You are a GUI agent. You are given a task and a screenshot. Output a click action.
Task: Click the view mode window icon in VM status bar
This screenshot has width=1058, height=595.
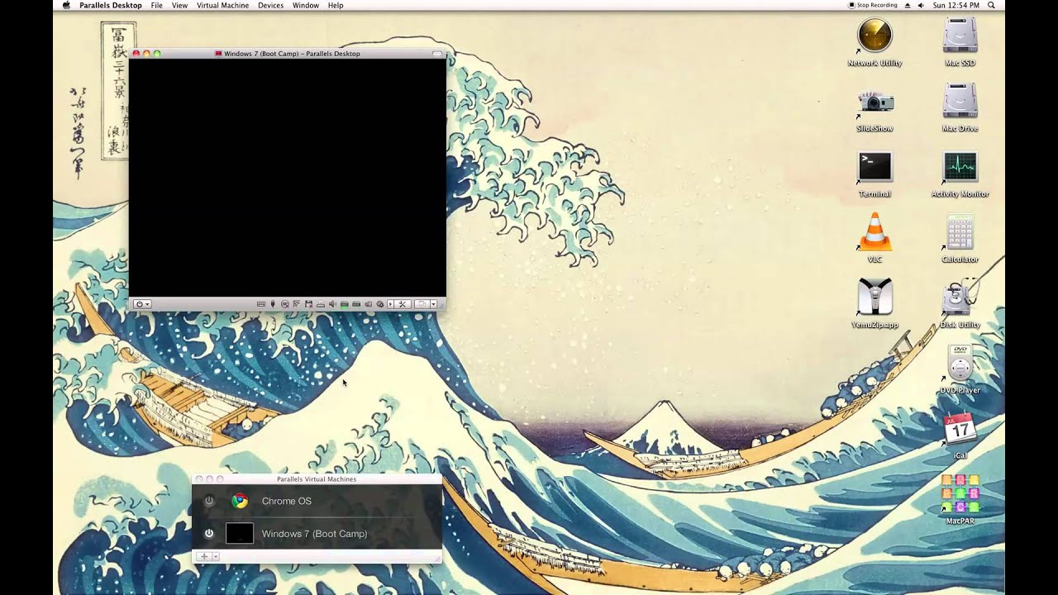click(422, 304)
